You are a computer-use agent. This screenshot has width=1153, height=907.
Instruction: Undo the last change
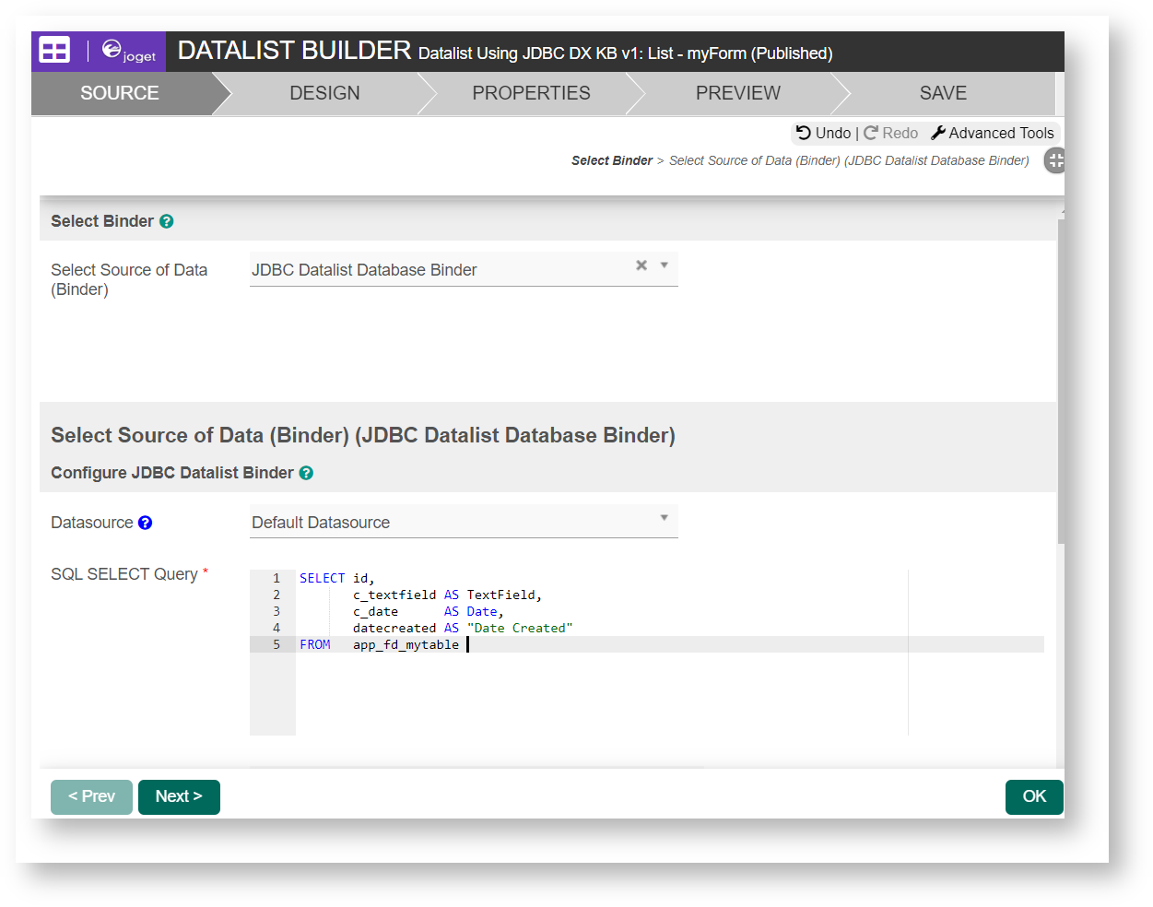824,133
